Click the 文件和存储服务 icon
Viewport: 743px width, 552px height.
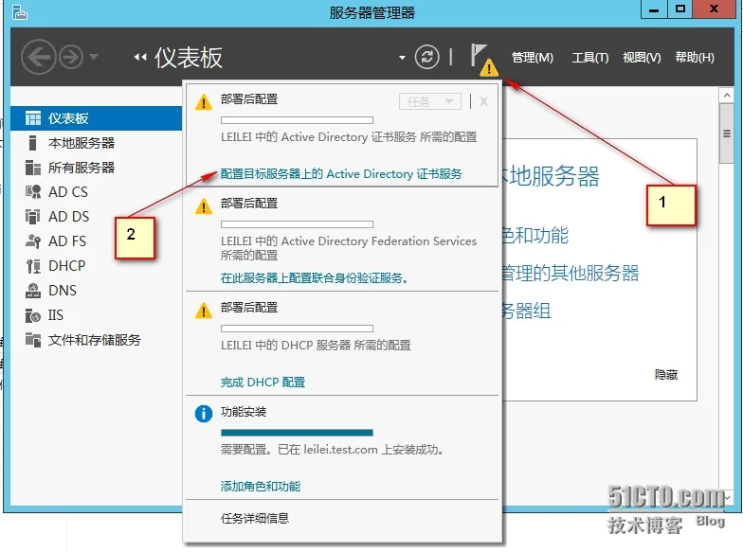32,339
